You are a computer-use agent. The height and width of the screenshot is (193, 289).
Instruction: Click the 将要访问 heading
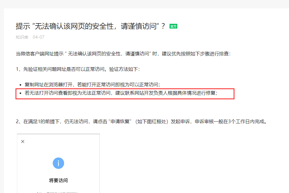click(x=58, y=181)
